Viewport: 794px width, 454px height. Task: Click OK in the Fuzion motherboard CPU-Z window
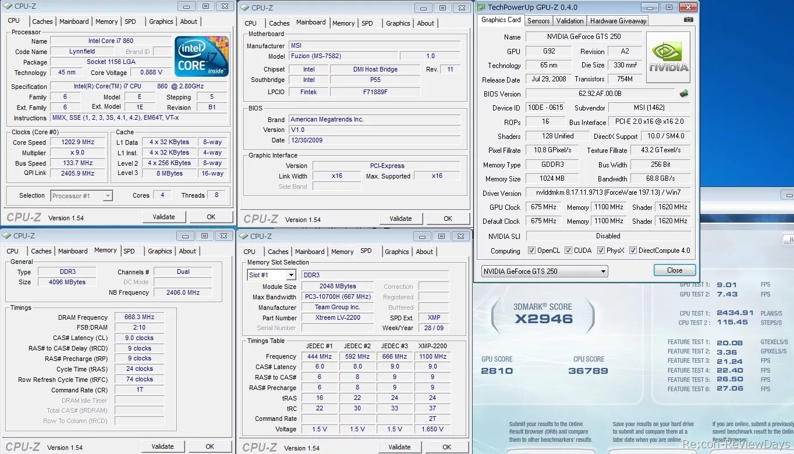coord(448,219)
